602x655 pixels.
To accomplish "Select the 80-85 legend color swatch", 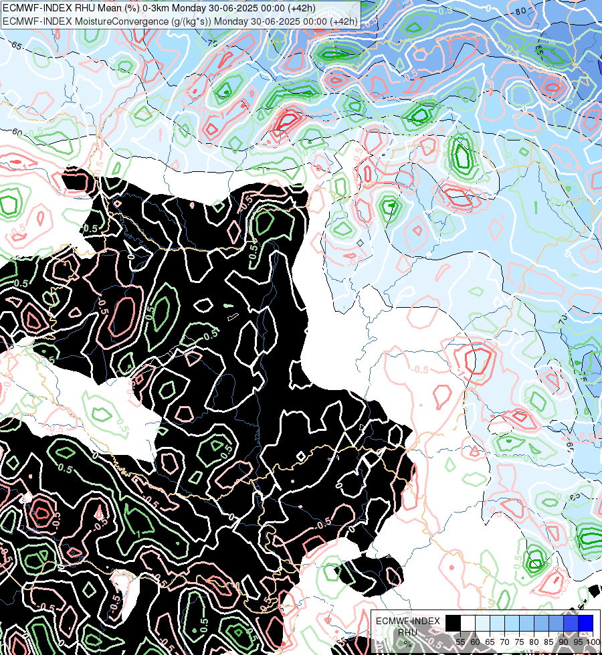I will tap(541, 623).
